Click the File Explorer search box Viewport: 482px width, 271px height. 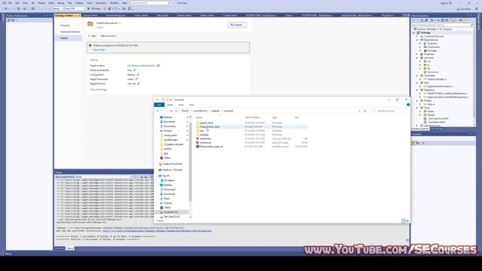coord(389,111)
